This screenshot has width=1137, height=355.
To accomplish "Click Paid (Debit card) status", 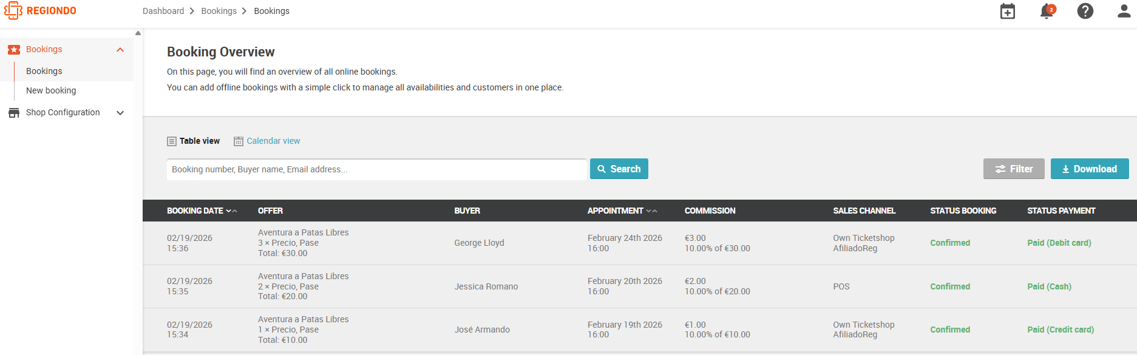I will 1059,243.
